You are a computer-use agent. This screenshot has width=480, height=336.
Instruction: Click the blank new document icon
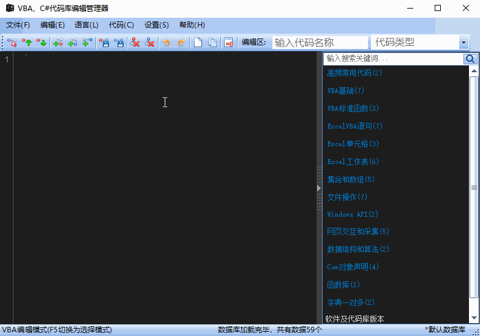click(x=198, y=42)
